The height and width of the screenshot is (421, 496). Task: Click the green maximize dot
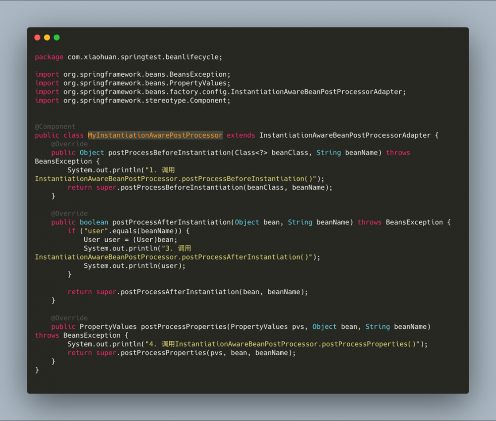tap(57, 38)
